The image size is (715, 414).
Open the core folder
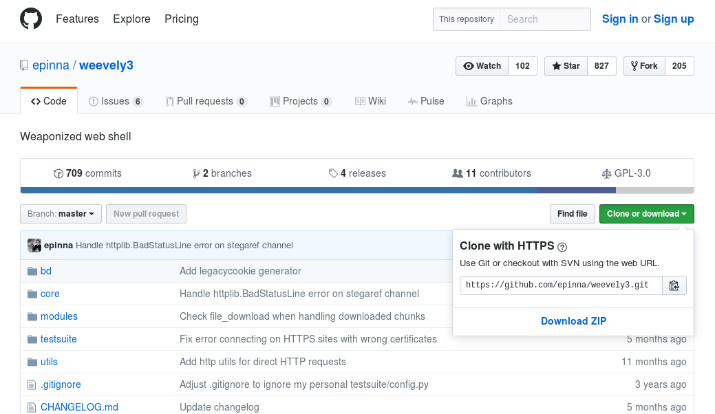[x=50, y=294]
